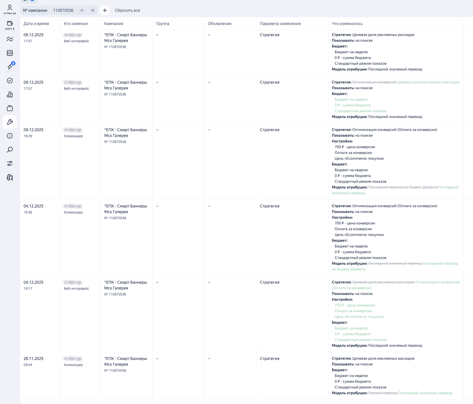Viewport: 473px width, 404px height.
Task: Click the Сбросить все link
Action: click(127, 10)
